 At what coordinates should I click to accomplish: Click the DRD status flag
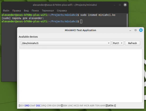pyautogui.click(x=27, y=106)
